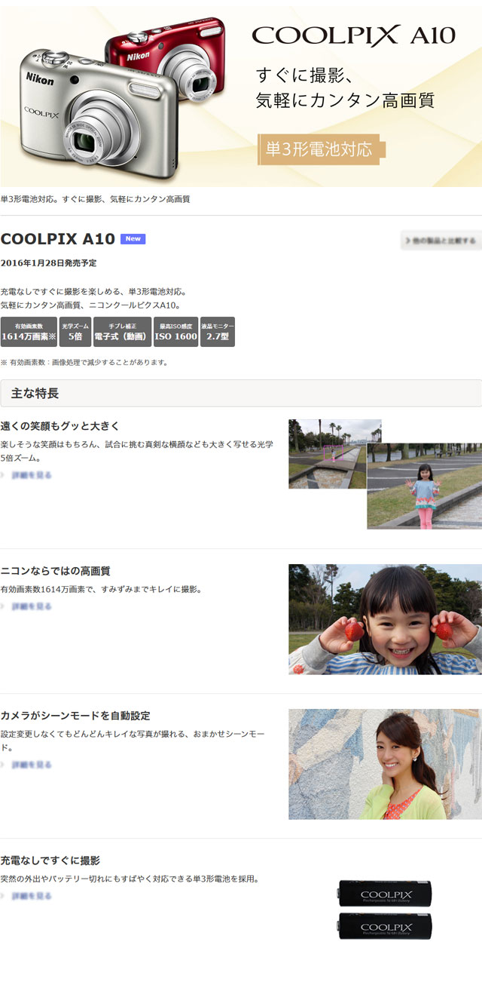The height and width of the screenshot is (991, 482).
Task: Click the banner slogan すぐに撮影、気軽にカンタン高画質
Action: click(346, 87)
